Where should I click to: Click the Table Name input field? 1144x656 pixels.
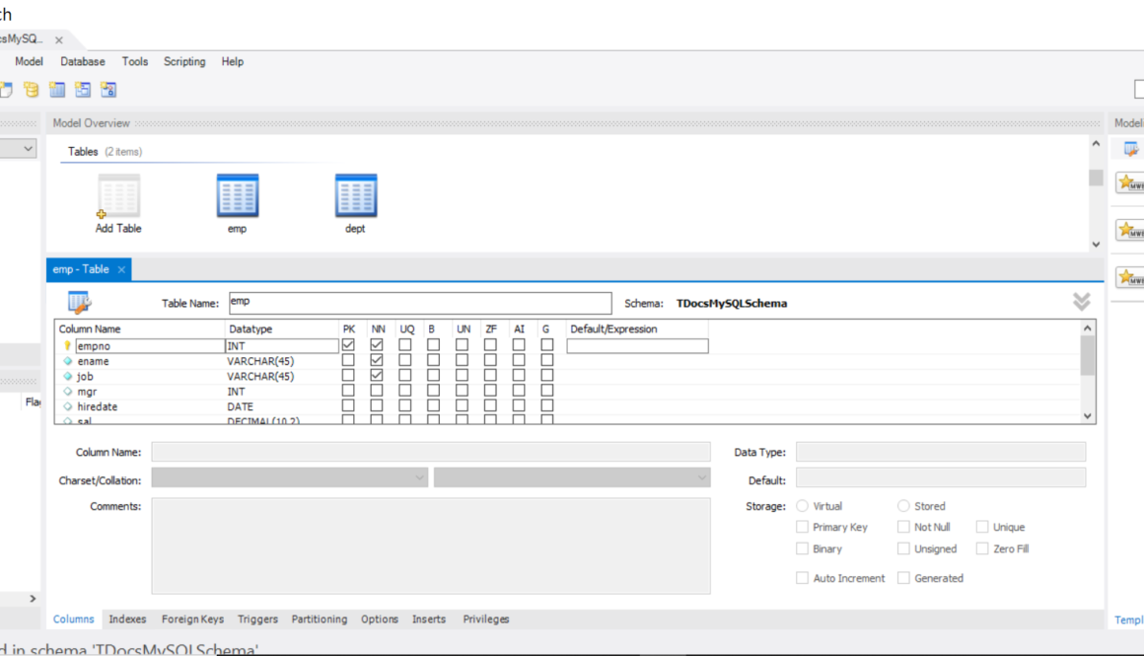coord(419,303)
